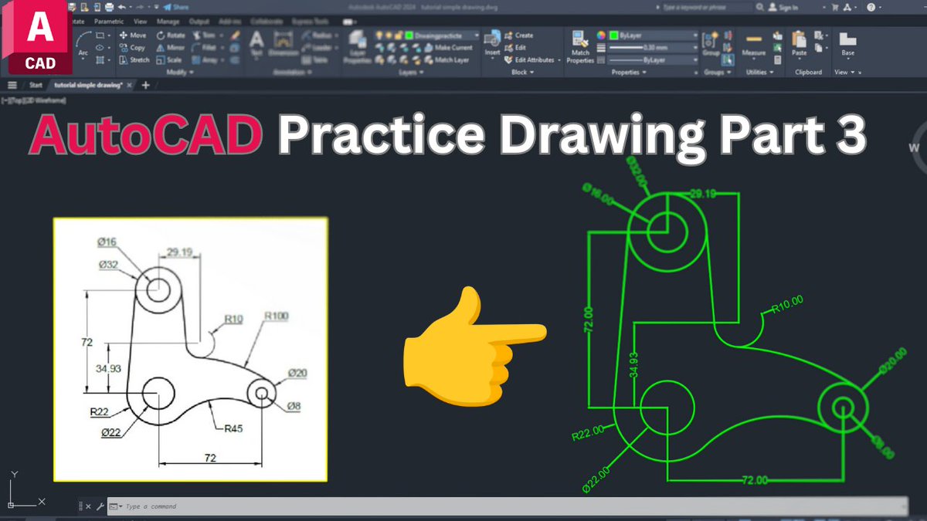927x521 pixels.
Task: Select the Move tool
Action: (133, 36)
